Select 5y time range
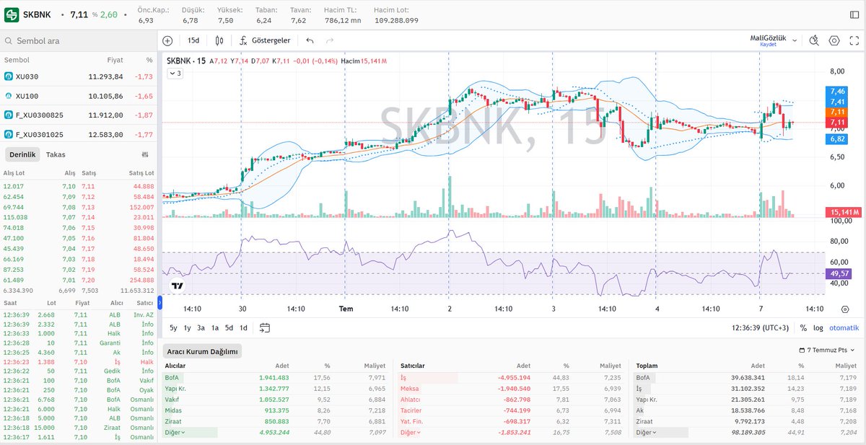 pyautogui.click(x=173, y=327)
